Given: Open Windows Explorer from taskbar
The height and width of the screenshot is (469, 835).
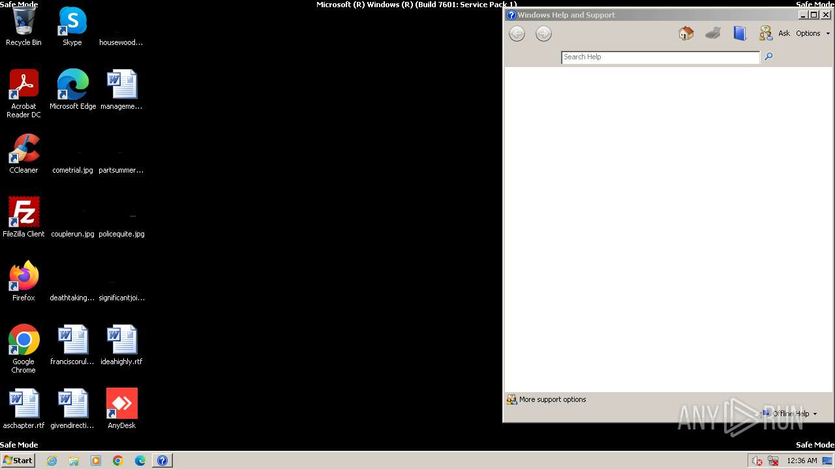Looking at the screenshot, I should coord(74,461).
